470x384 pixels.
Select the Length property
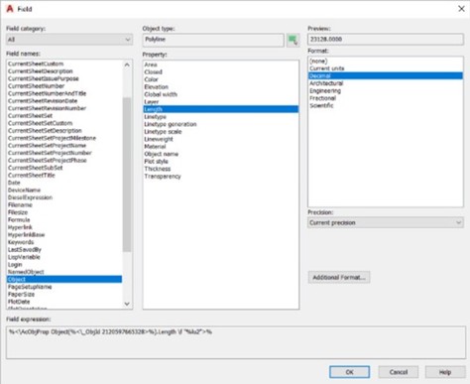221,109
